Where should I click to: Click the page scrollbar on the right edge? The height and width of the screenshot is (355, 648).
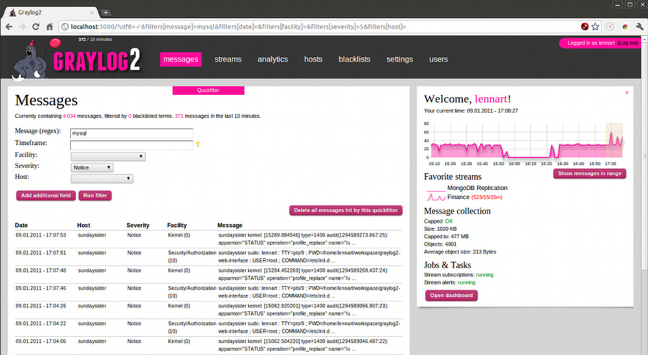pos(644,157)
